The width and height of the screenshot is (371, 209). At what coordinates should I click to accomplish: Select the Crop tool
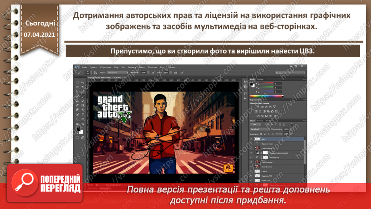(x=77, y=92)
